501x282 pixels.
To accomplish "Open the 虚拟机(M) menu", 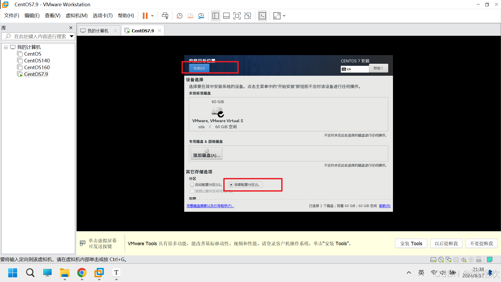I will click(76, 16).
